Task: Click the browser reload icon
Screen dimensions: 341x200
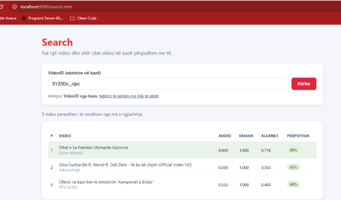Action: 1,7
